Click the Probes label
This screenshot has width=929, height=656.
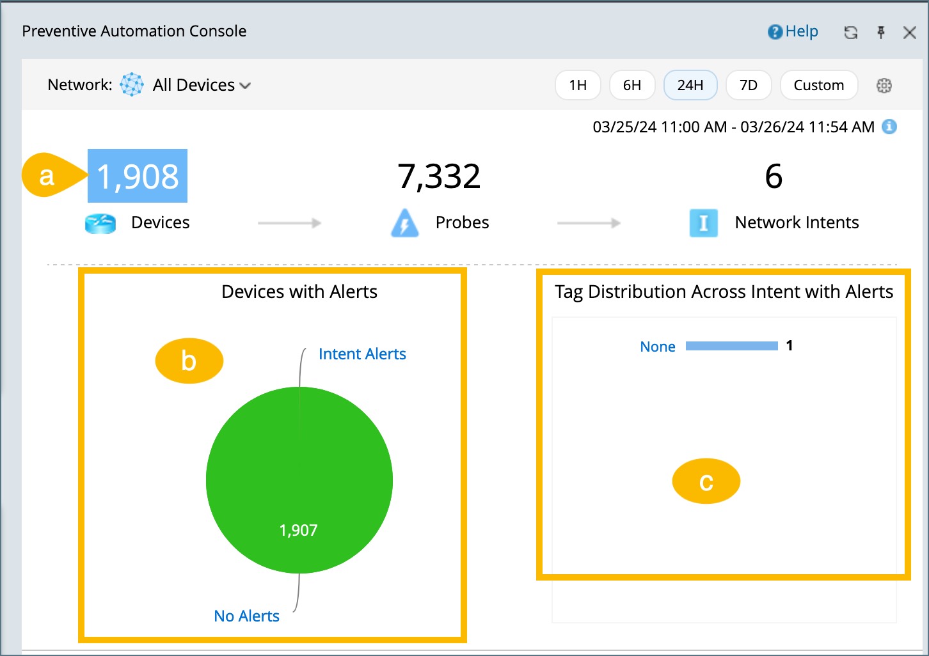[462, 223]
